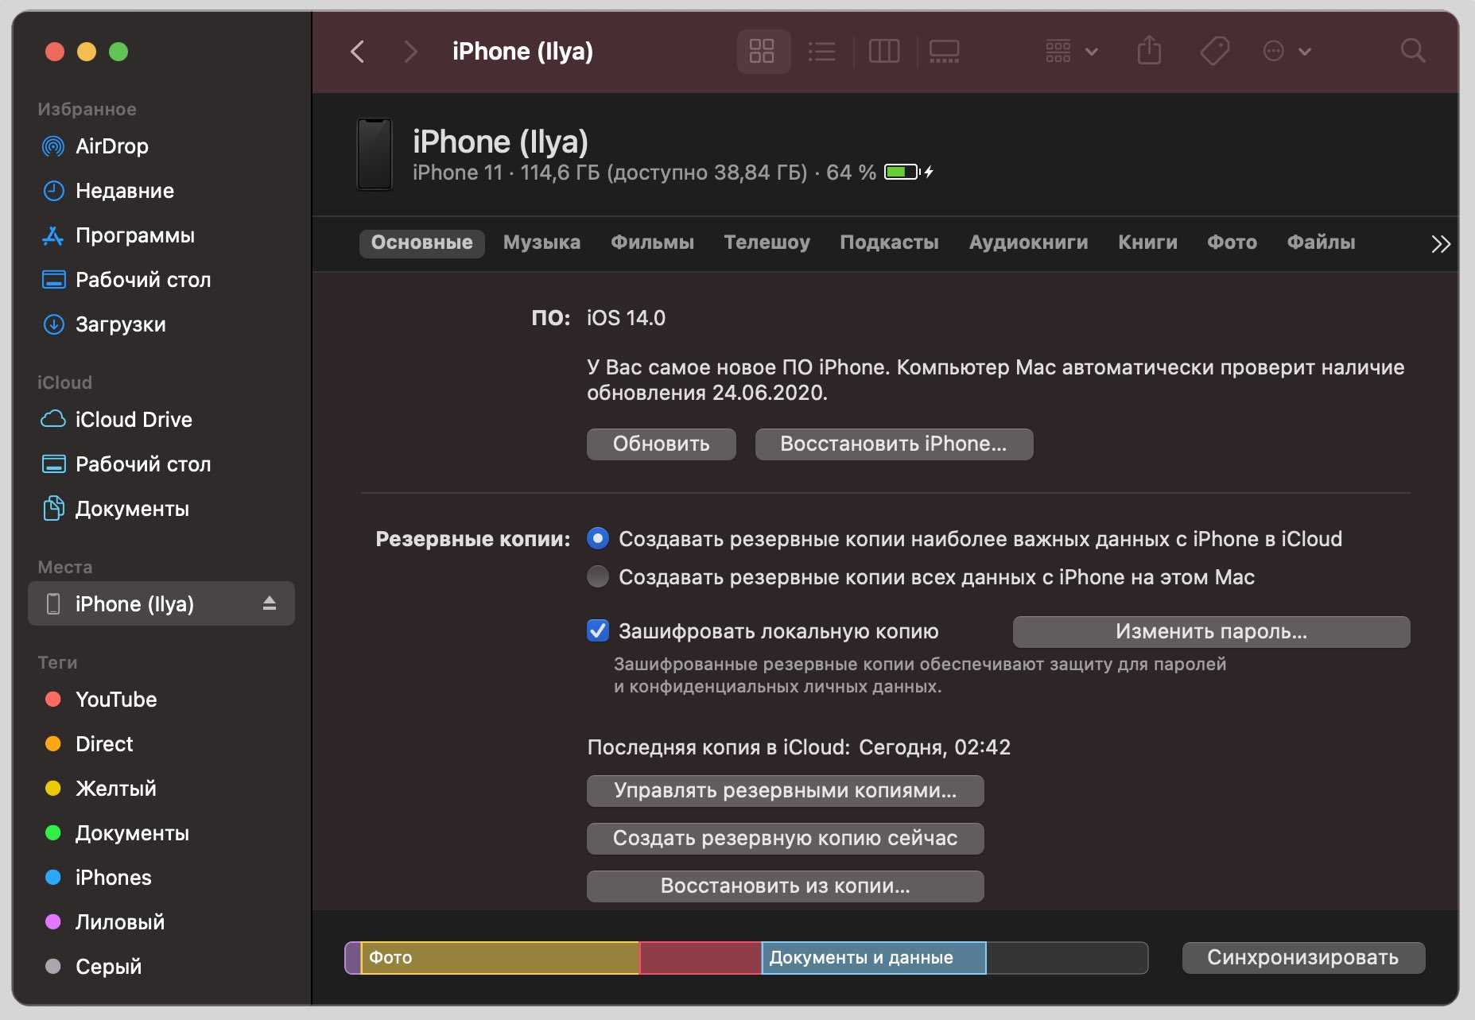The height and width of the screenshot is (1020, 1475).
Task: Select iPhone (Ilya) in the sidebar
Action: (161, 604)
